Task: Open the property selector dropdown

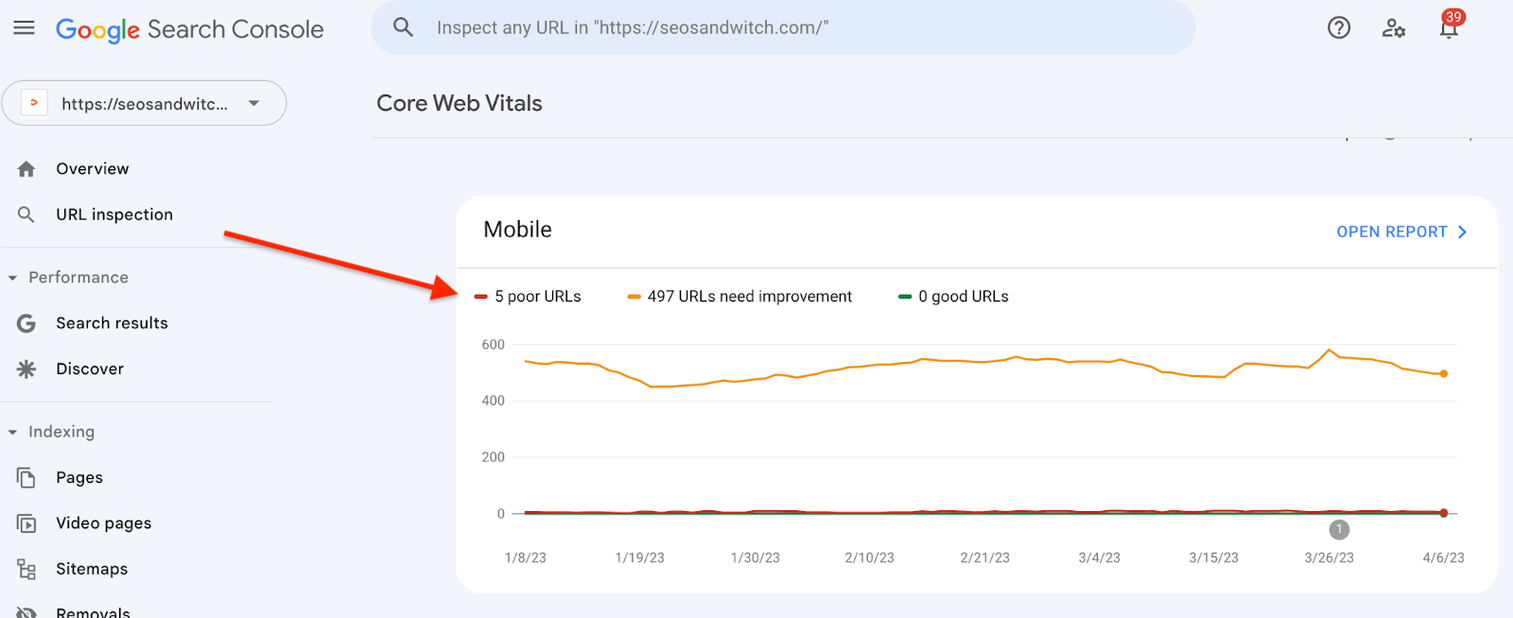Action: click(252, 104)
